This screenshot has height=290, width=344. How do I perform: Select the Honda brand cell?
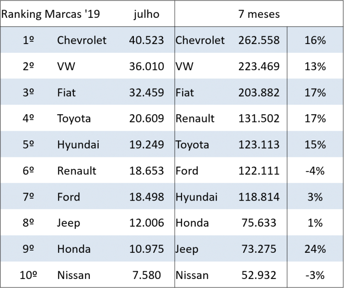click(x=74, y=249)
